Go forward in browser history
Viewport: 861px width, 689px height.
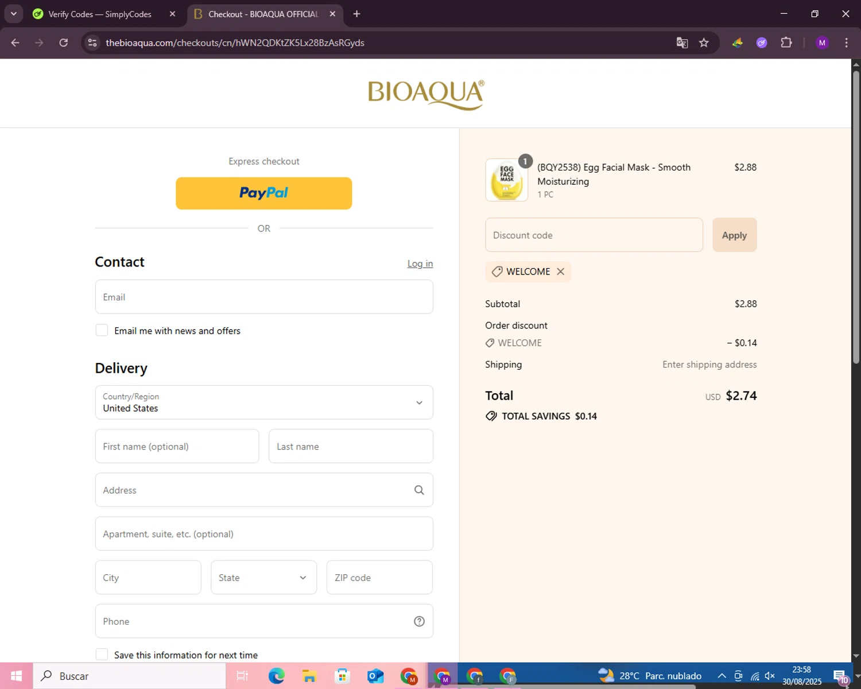(39, 42)
